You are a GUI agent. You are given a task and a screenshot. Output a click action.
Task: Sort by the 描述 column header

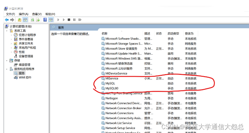point(147,34)
